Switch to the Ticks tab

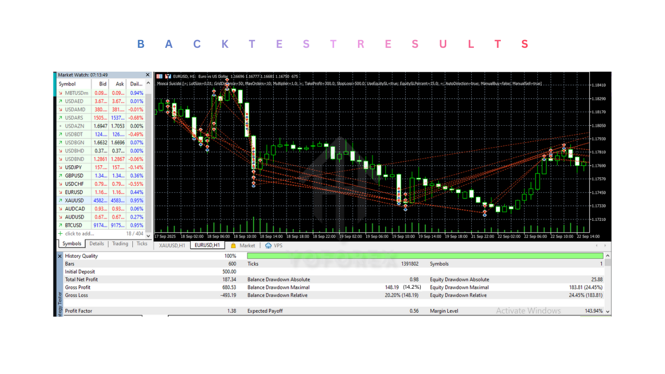[x=141, y=243]
